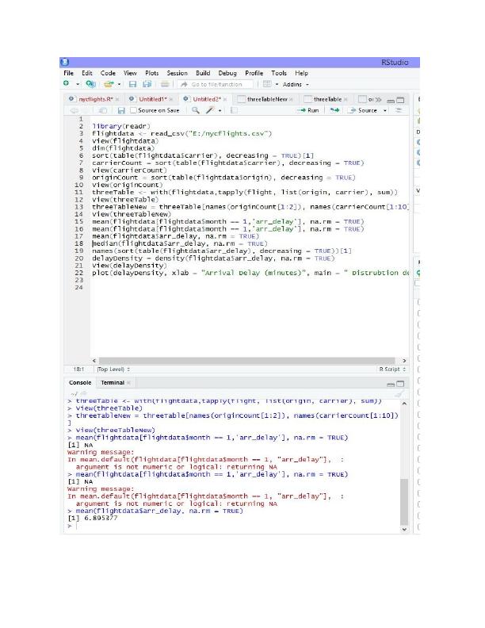Click the Code tools magic wand icon
This screenshot has width=485, height=628.
(212, 110)
